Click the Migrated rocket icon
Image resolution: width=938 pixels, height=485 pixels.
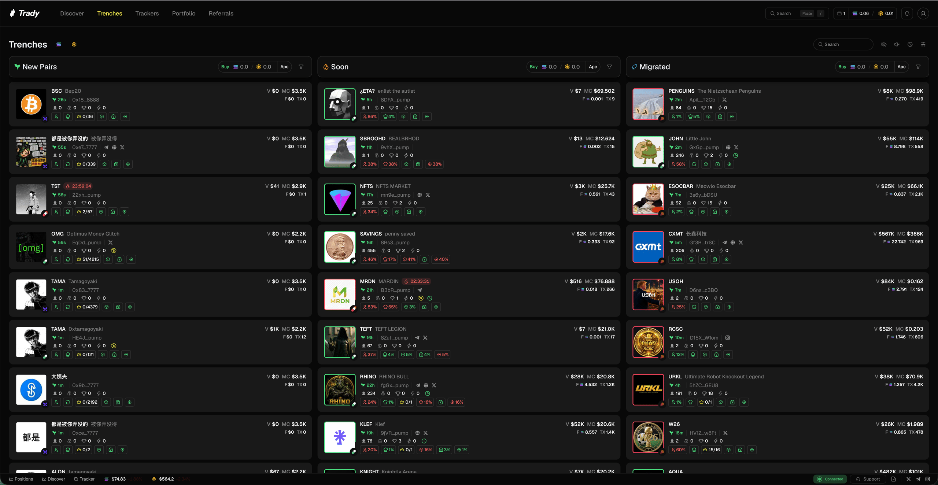[x=634, y=67]
